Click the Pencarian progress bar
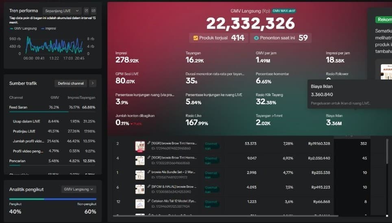 tap(52, 165)
